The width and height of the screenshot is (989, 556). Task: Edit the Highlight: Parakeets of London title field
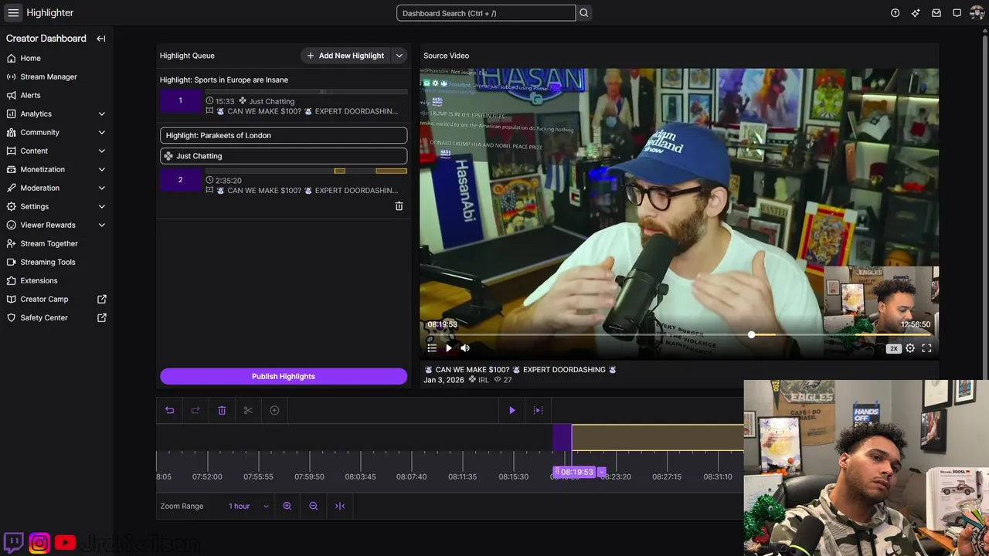pos(284,135)
